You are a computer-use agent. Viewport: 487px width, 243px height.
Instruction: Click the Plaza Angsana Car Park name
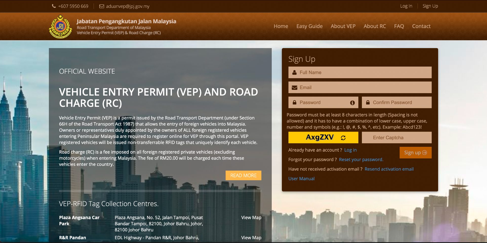click(79, 220)
